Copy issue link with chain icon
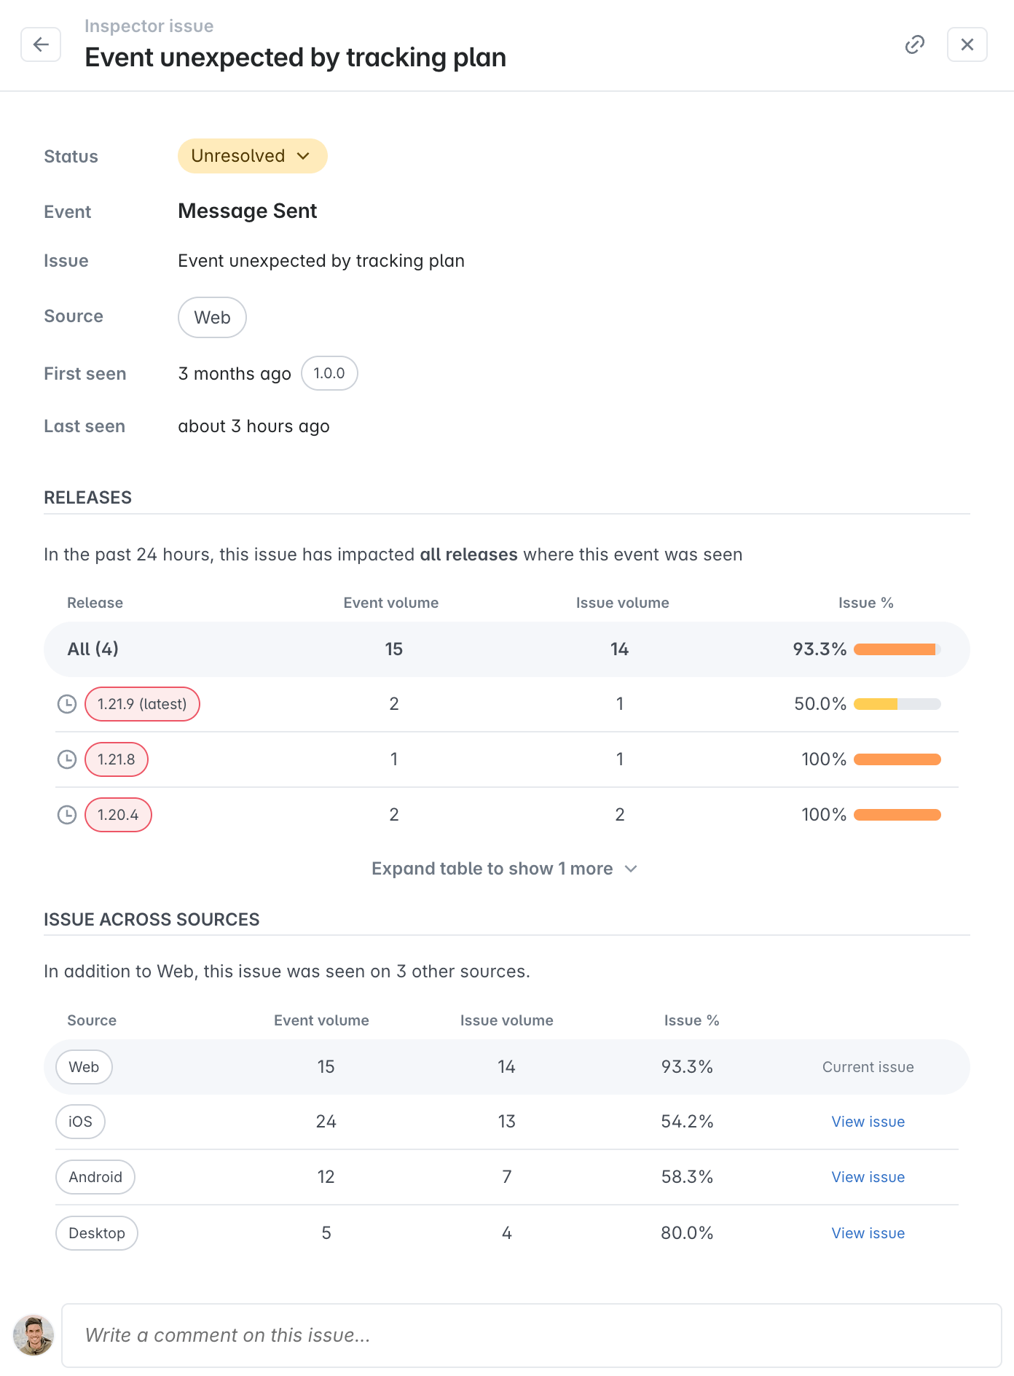 coord(914,44)
